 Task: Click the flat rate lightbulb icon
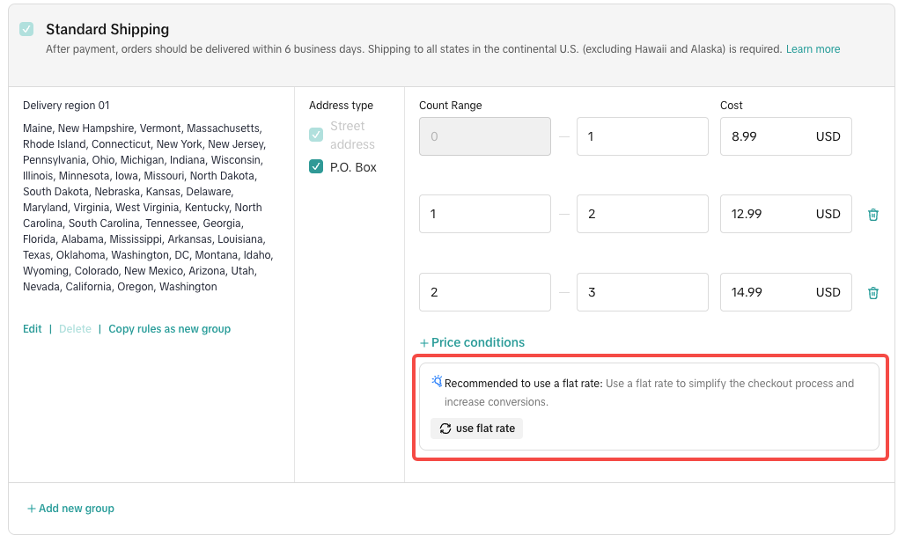437,382
